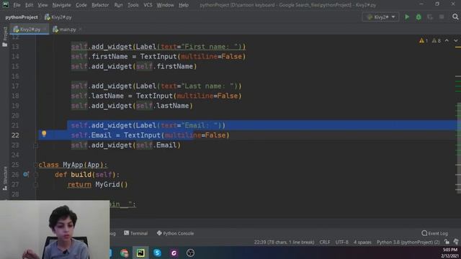Change the UTF-8 file encoding
Image resolution: width=461 pixels, height=259 pixels.
(x=341, y=242)
